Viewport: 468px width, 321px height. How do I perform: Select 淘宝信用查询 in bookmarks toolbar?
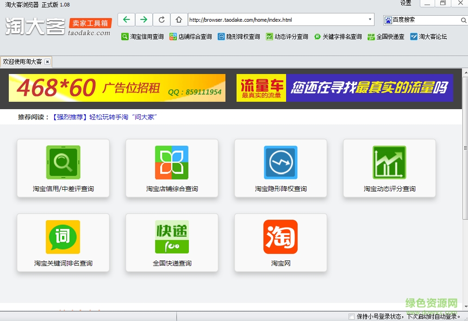(x=143, y=37)
